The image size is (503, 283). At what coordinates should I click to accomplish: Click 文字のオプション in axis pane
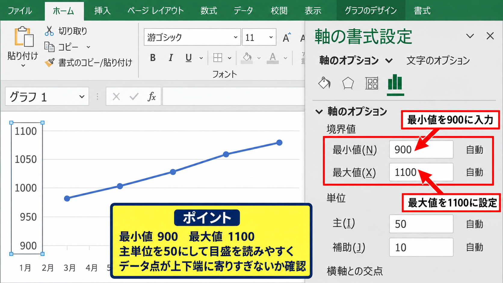[x=438, y=60]
